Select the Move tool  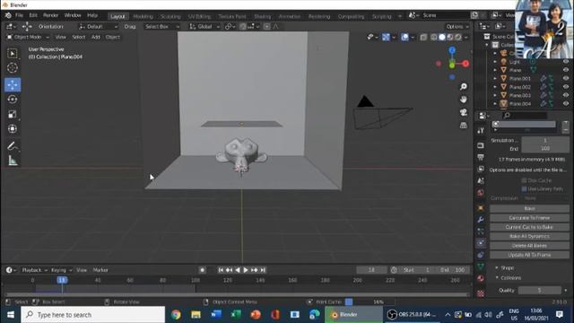[x=13, y=84]
